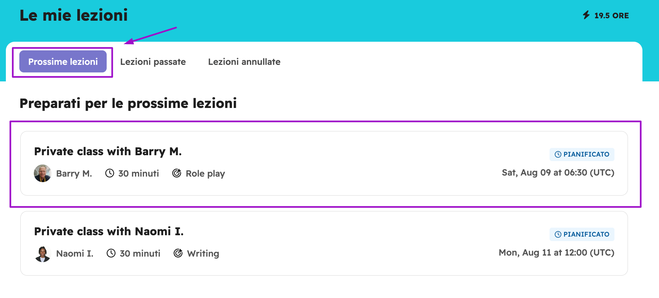Click the clock icon in Naomi's PIANIFICATO badge
This screenshot has height=298, width=659.
[x=558, y=235]
